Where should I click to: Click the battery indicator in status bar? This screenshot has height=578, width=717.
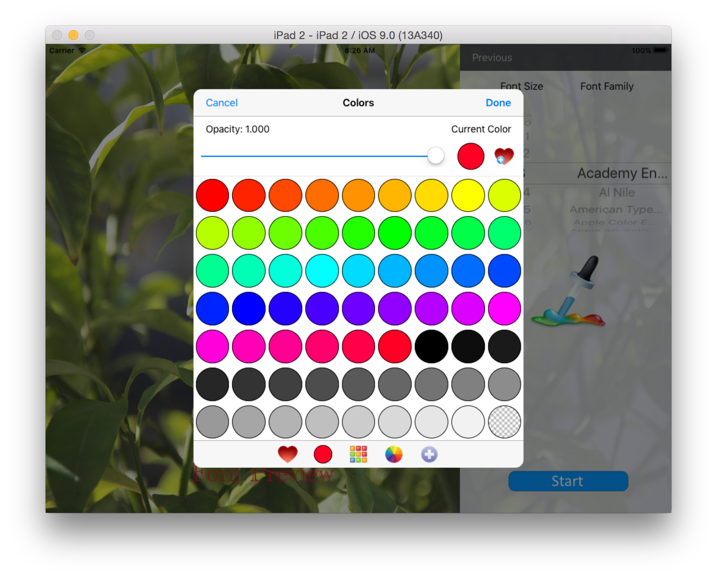pos(660,50)
